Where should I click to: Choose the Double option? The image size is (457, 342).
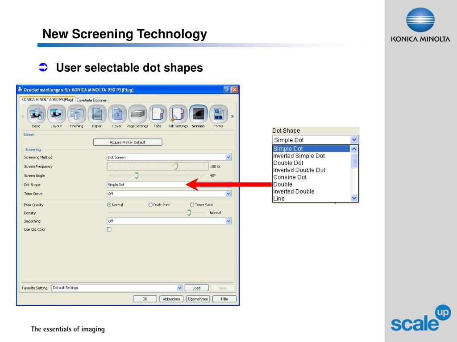click(311, 184)
